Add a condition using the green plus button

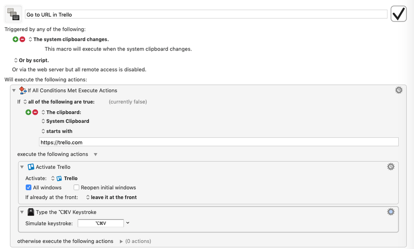tap(28, 112)
